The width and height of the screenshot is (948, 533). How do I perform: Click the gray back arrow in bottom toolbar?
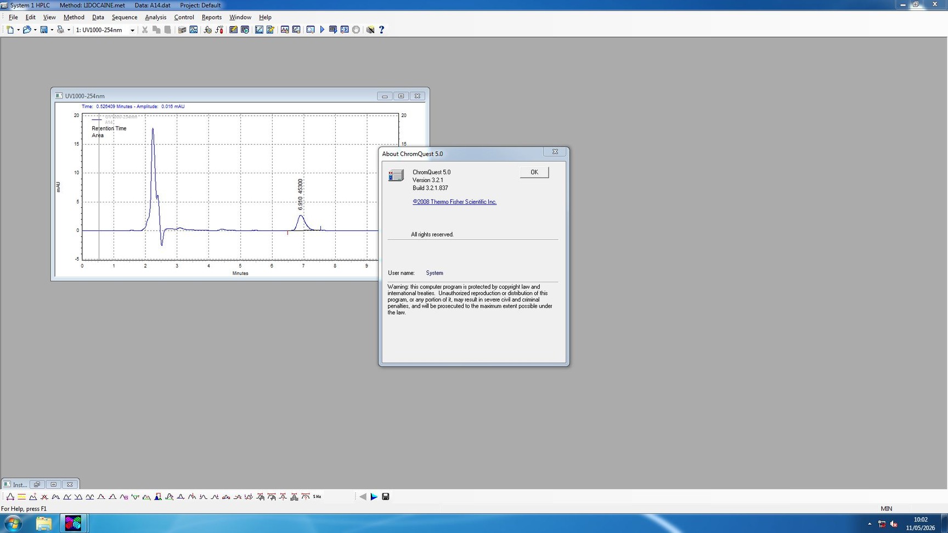363,497
